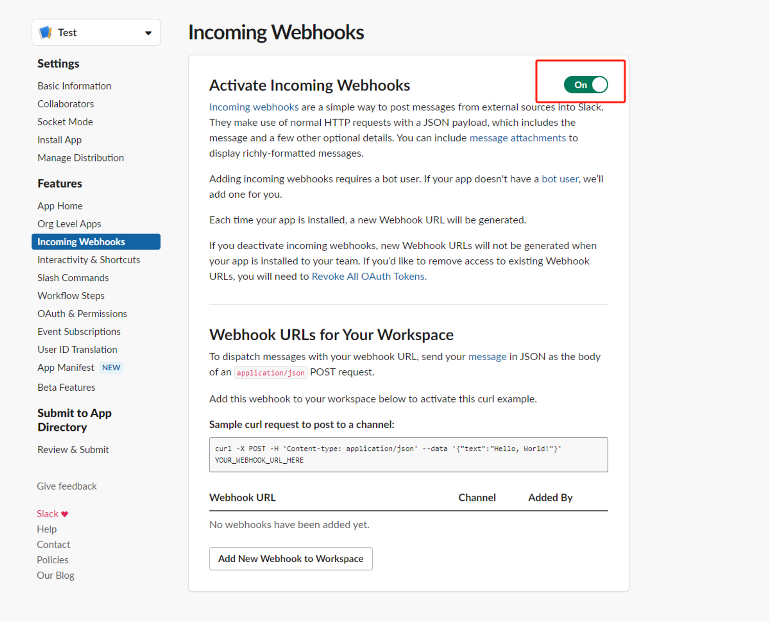Open Give feedback link in sidebar
The image size is (769, 621).
pyautogui.click(x=67, y=486)
